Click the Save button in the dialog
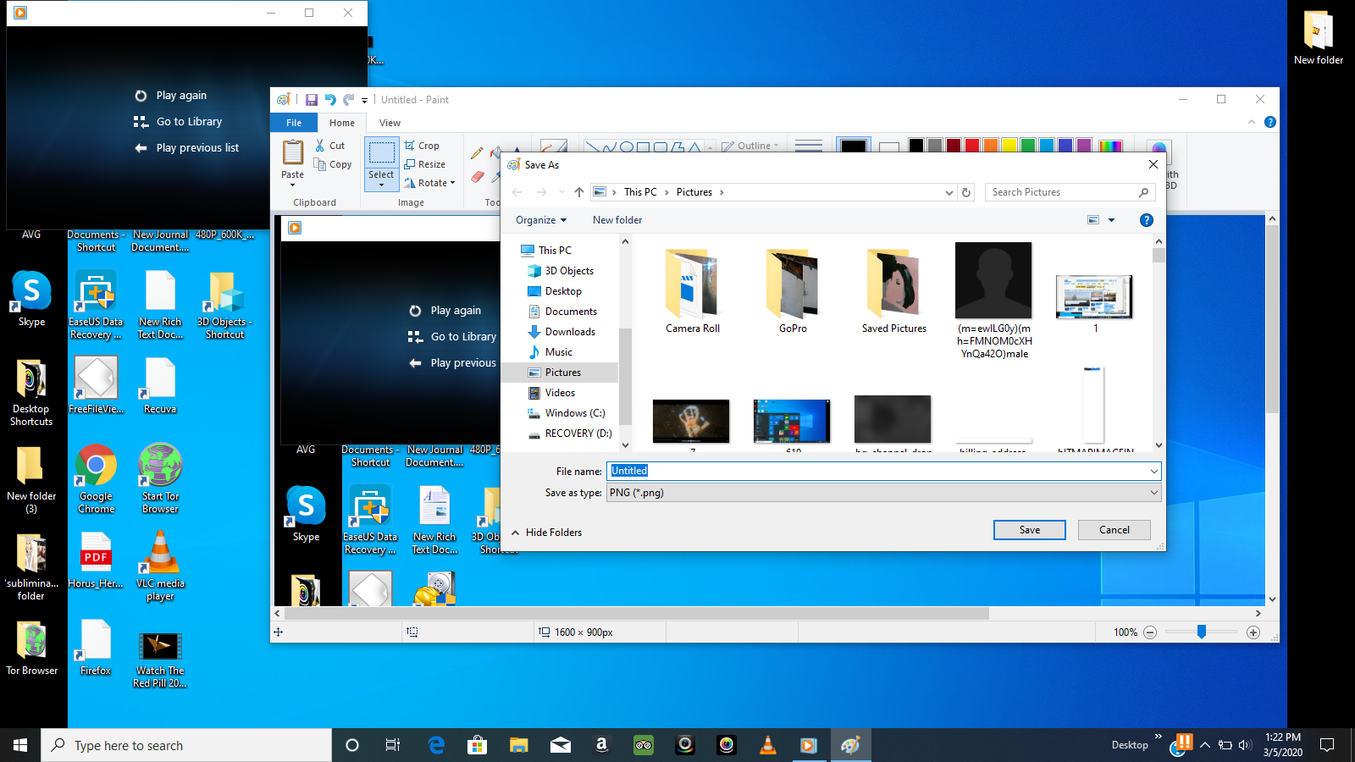 (x=1030, y=530)
